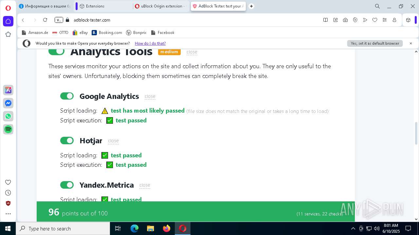
Task: Click the address bar showing adblock-tester.com
Action: point(196,20)
